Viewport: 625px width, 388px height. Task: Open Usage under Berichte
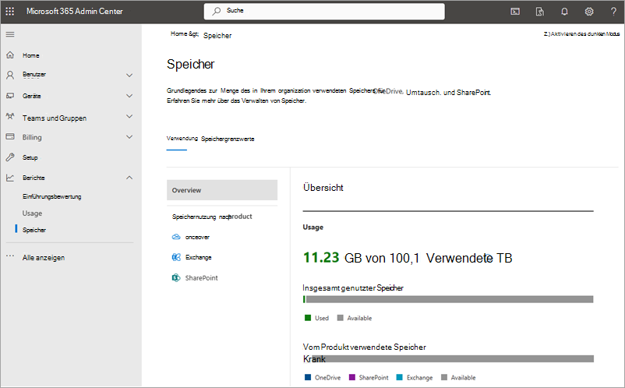(32, 213)
